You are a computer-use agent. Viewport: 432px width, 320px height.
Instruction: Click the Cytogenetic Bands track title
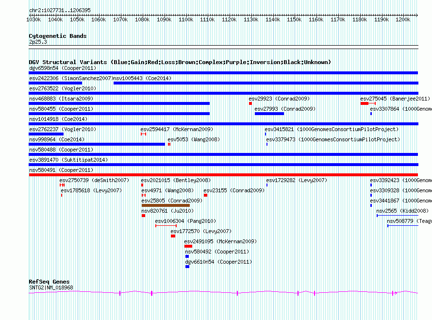[58, 36]
